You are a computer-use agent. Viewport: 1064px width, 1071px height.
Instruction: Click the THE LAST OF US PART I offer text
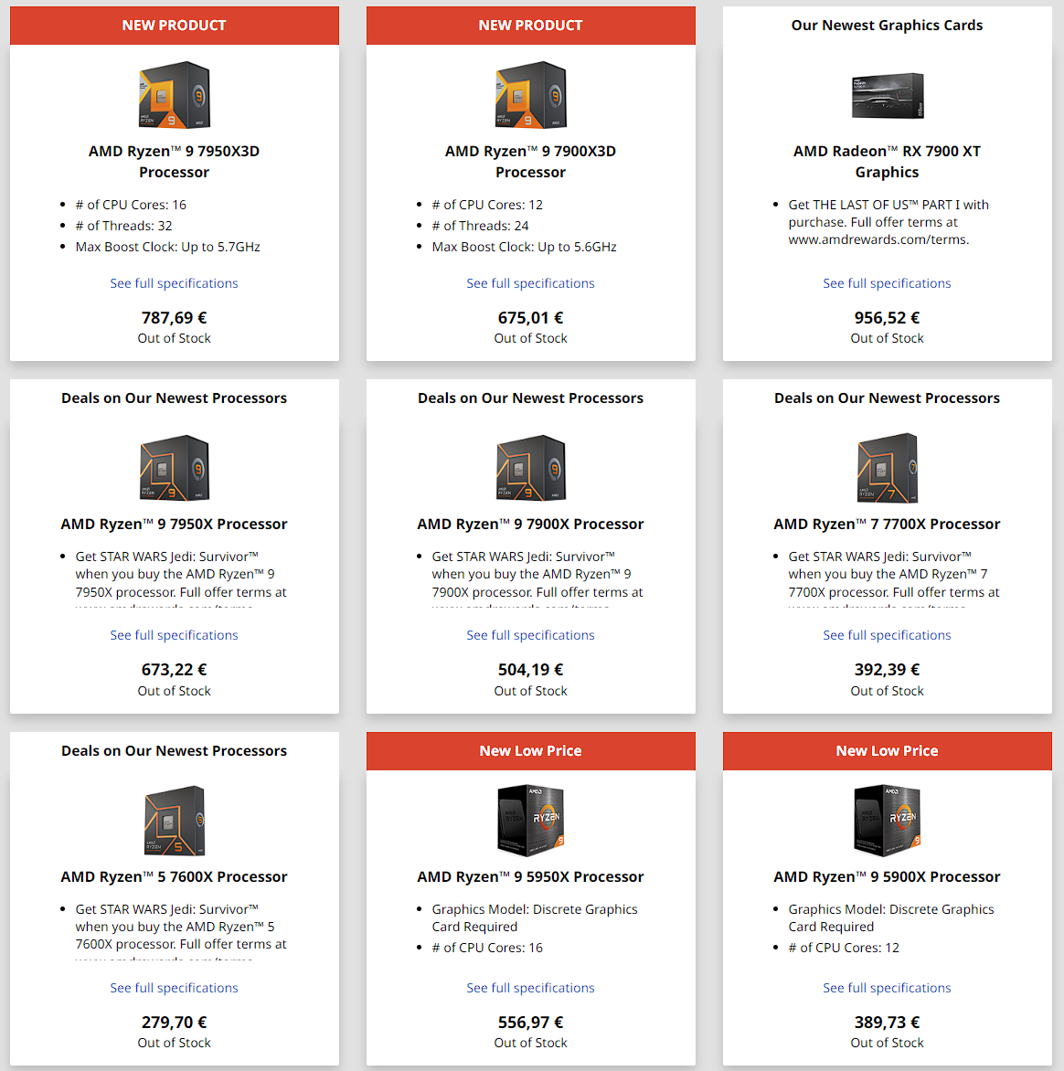click(888, 222)
